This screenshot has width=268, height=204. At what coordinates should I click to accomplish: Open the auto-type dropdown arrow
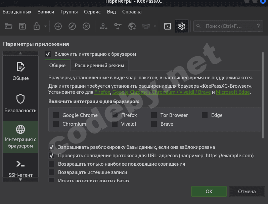coord(155,26)
